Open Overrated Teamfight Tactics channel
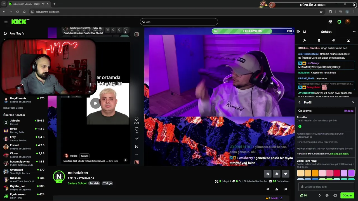The image size is (358, 201). [x=24, y=171]
